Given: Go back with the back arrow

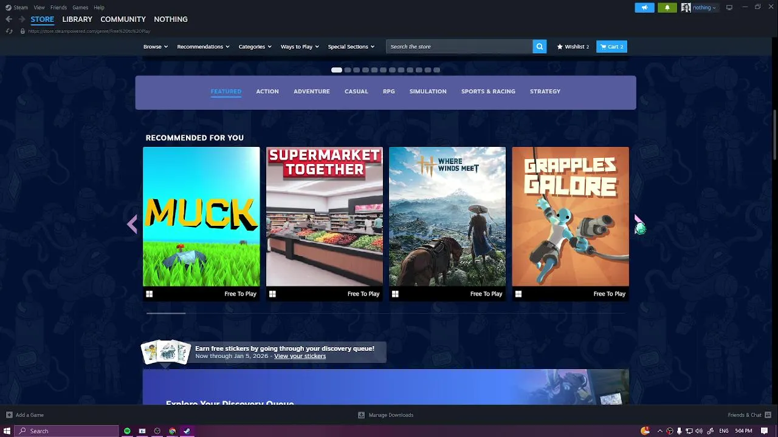Looking at the screenshot, I should point(9,19).
